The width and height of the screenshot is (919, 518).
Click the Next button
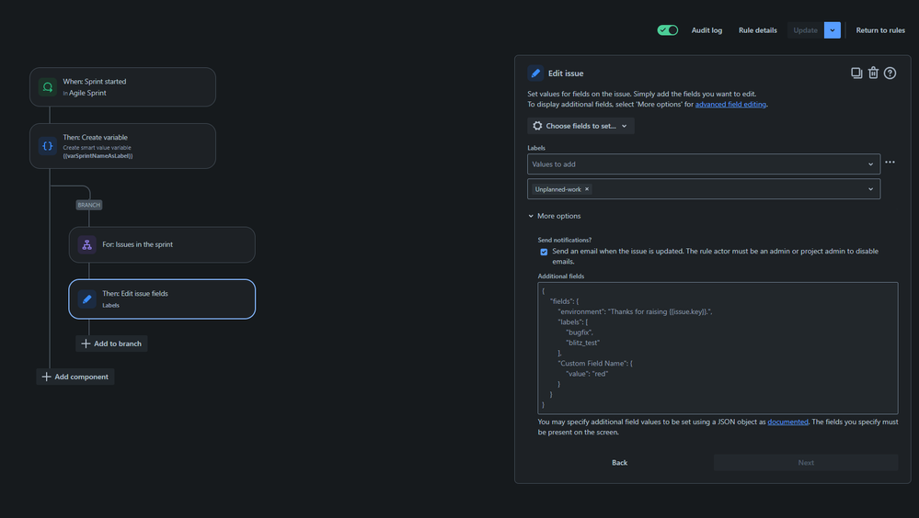(806, 462)
